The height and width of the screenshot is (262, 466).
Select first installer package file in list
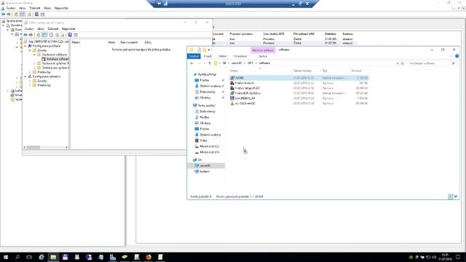(299, 78)
